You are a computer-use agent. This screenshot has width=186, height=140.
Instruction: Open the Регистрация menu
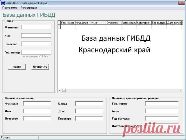29,8
